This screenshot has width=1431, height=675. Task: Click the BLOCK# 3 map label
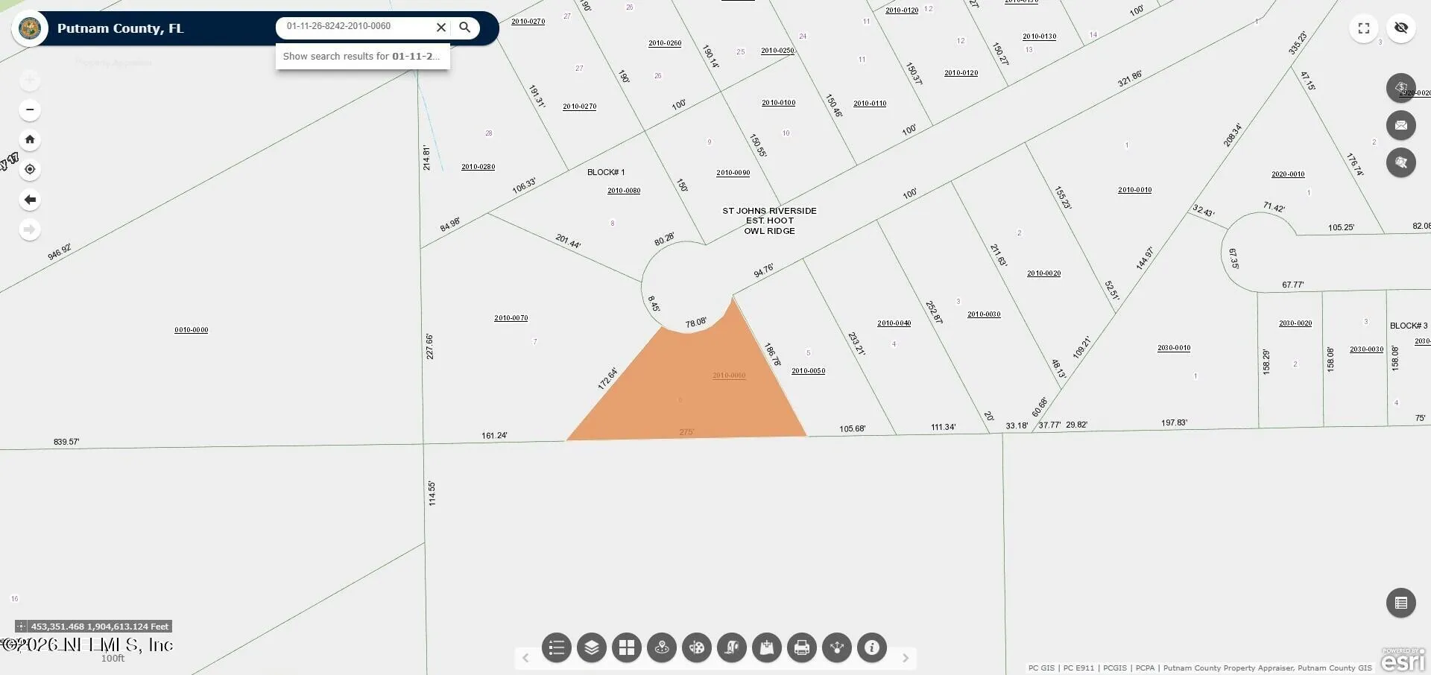(x=1409, y=326)
